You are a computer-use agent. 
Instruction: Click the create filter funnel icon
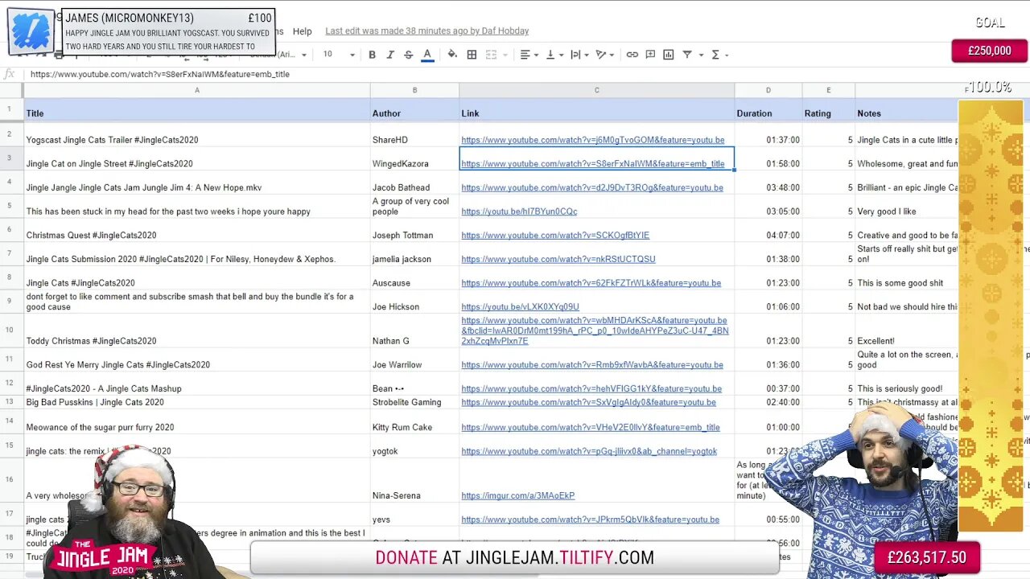point(687,55)
